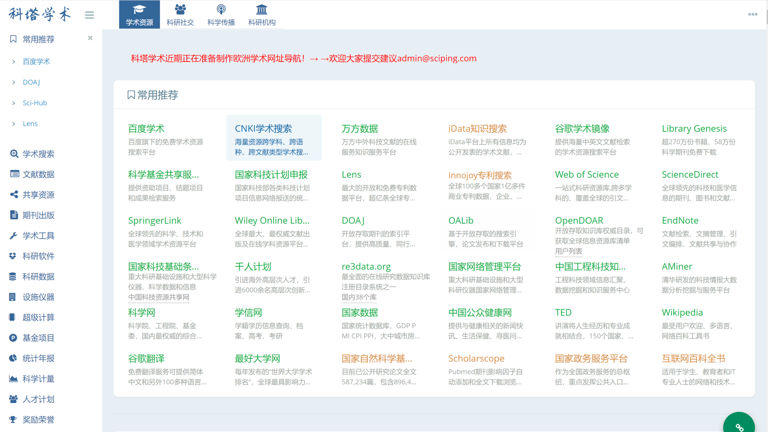
Task: Switch to the 科研机构 tab
Action: (262, 15)
